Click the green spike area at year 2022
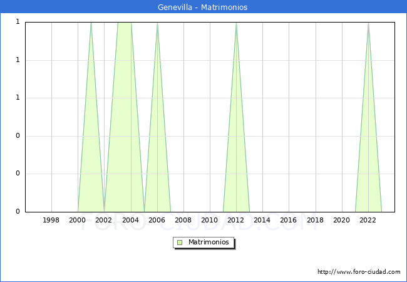This screenshot has height=282, width=407. [368, 157]
